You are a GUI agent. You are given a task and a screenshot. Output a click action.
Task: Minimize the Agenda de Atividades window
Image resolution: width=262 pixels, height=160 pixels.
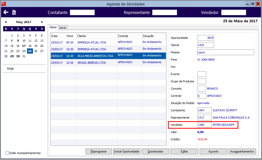(248, 4)
